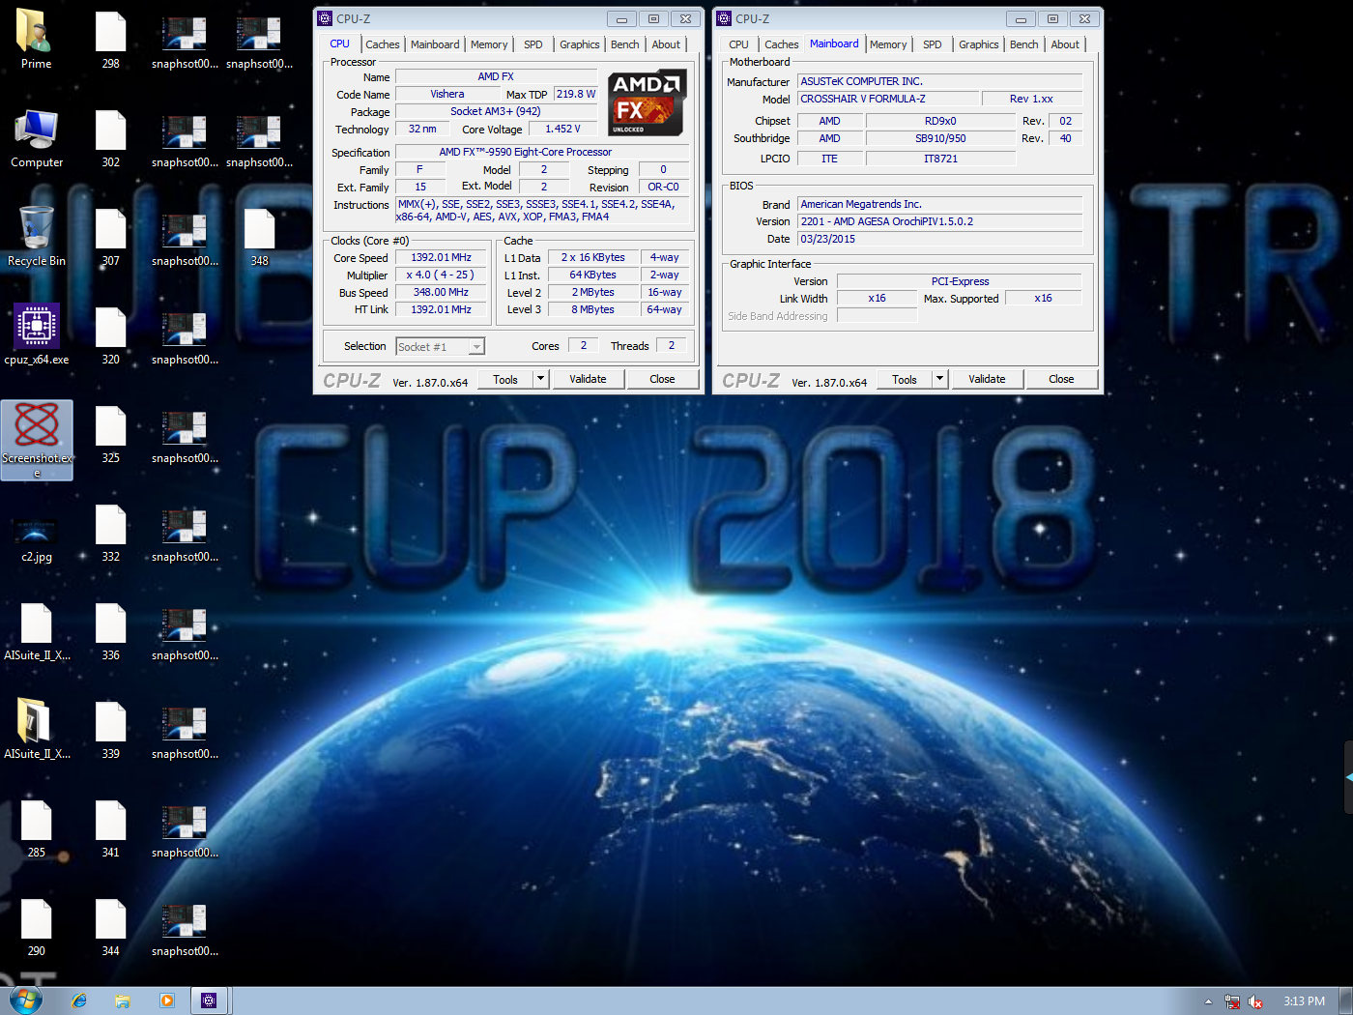The height and width of the screenshot is (1015, 1353).
Task: Switch to Caches tab in left CPU-Z
Action: (383, 44)
